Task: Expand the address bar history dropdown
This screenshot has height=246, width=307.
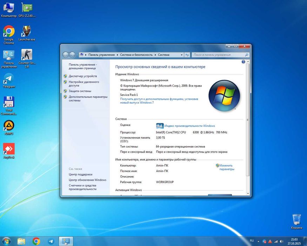Action: click(181, 55)
